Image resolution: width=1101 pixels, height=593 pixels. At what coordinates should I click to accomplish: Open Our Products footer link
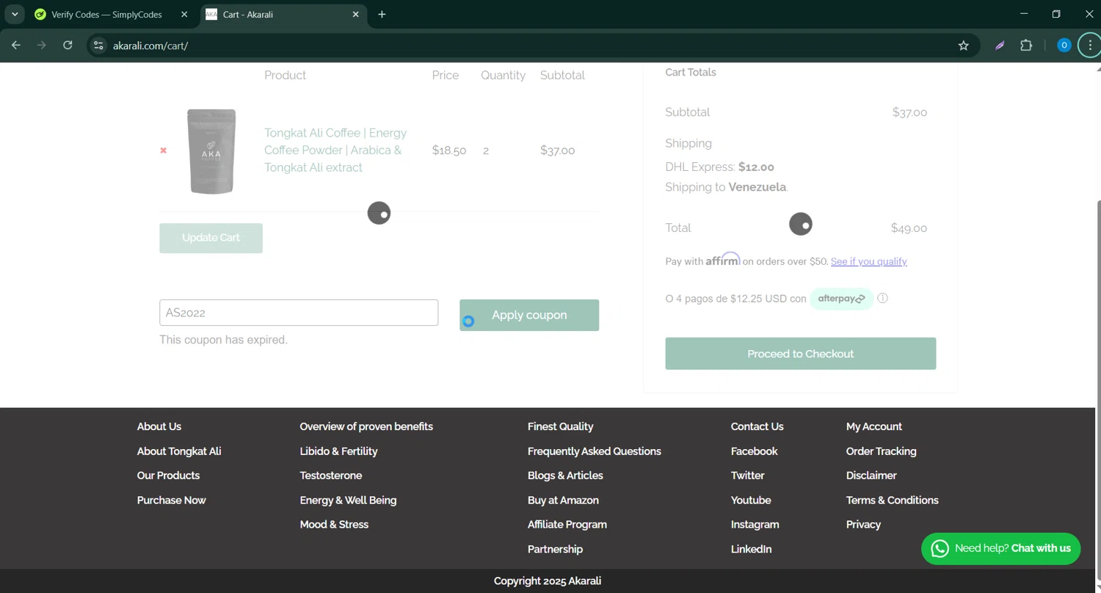pos(168,476)
